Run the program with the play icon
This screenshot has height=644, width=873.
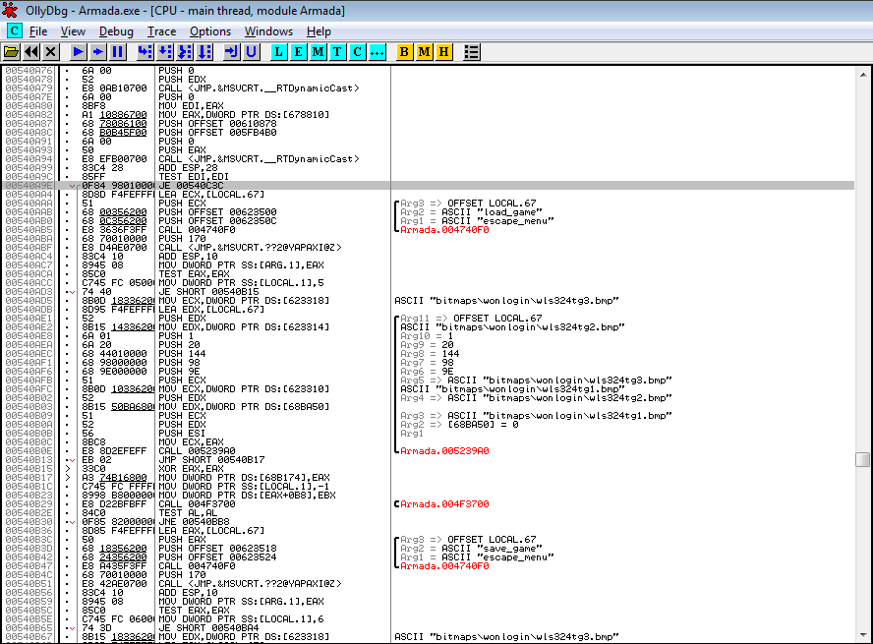click(78, 52)
